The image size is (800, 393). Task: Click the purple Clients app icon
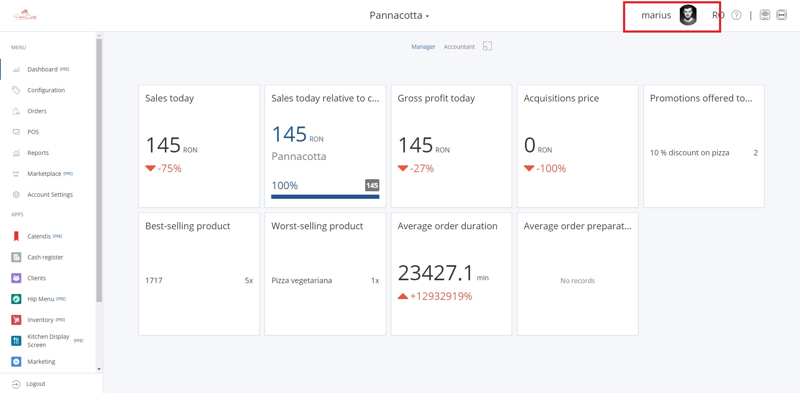point(16,278)
